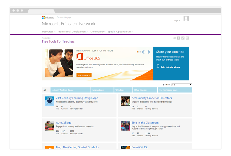The width and height of the screenshot is (231, 156).
Task: Click AutoCollage '3230' learning activities count
Action: [x=72, y=131]
